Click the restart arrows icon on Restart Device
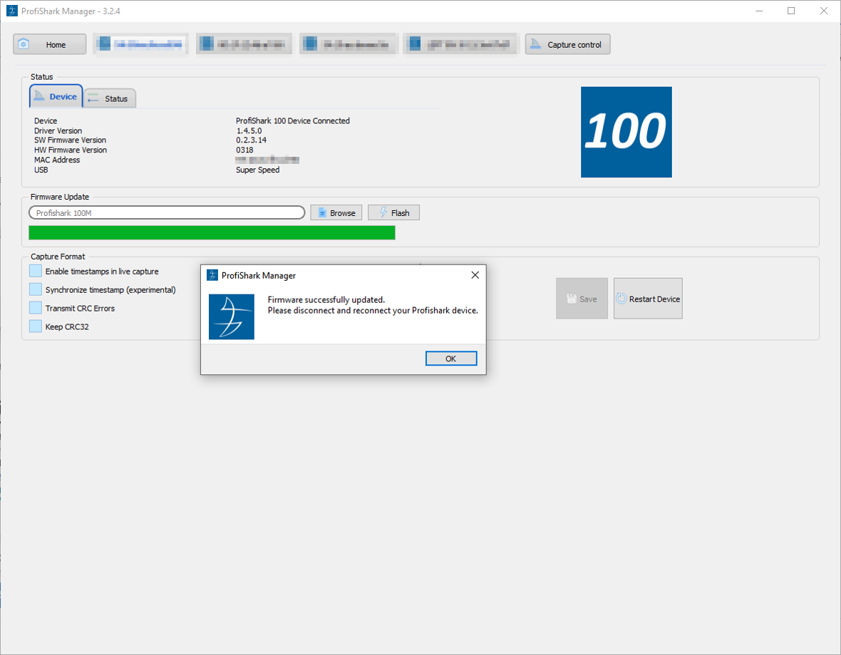841x655 pixels. coord(622,298)
